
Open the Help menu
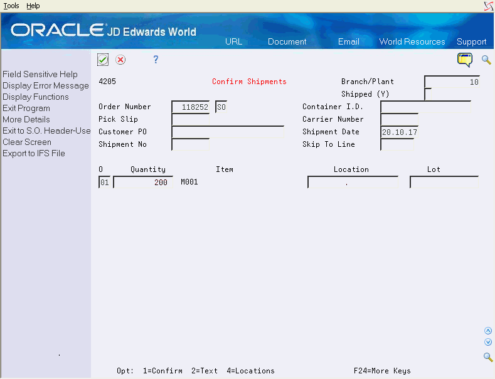(x=33, y=6)
